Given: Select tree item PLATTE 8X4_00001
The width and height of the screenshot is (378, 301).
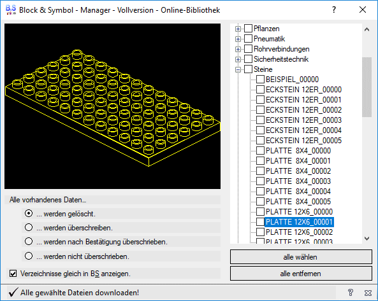Looking at the screenshot, I should pyautogui.click(x=298, y=161).
